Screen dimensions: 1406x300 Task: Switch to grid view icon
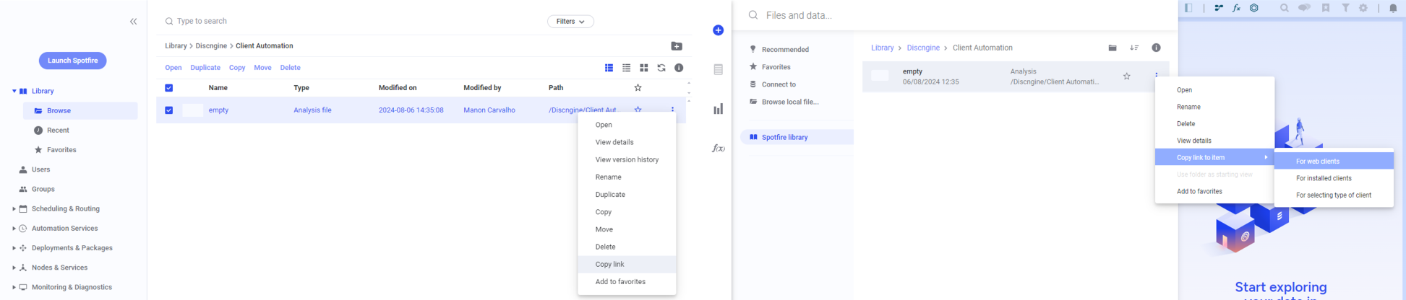tap(643, 68)
